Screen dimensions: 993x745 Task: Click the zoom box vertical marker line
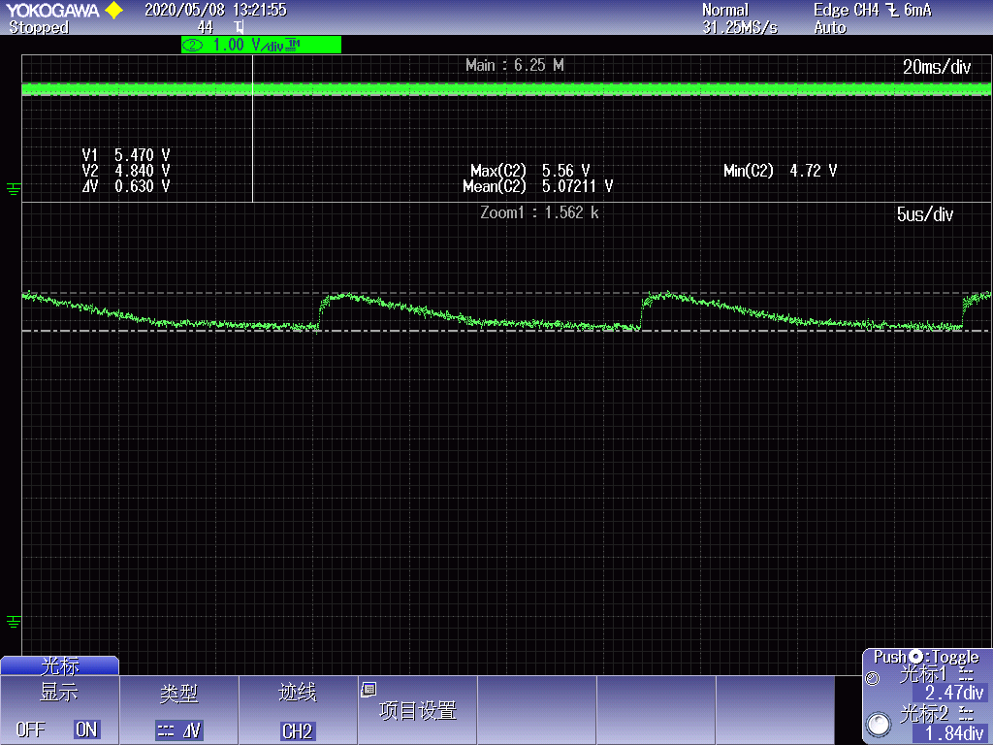click(x=253, y=129)
